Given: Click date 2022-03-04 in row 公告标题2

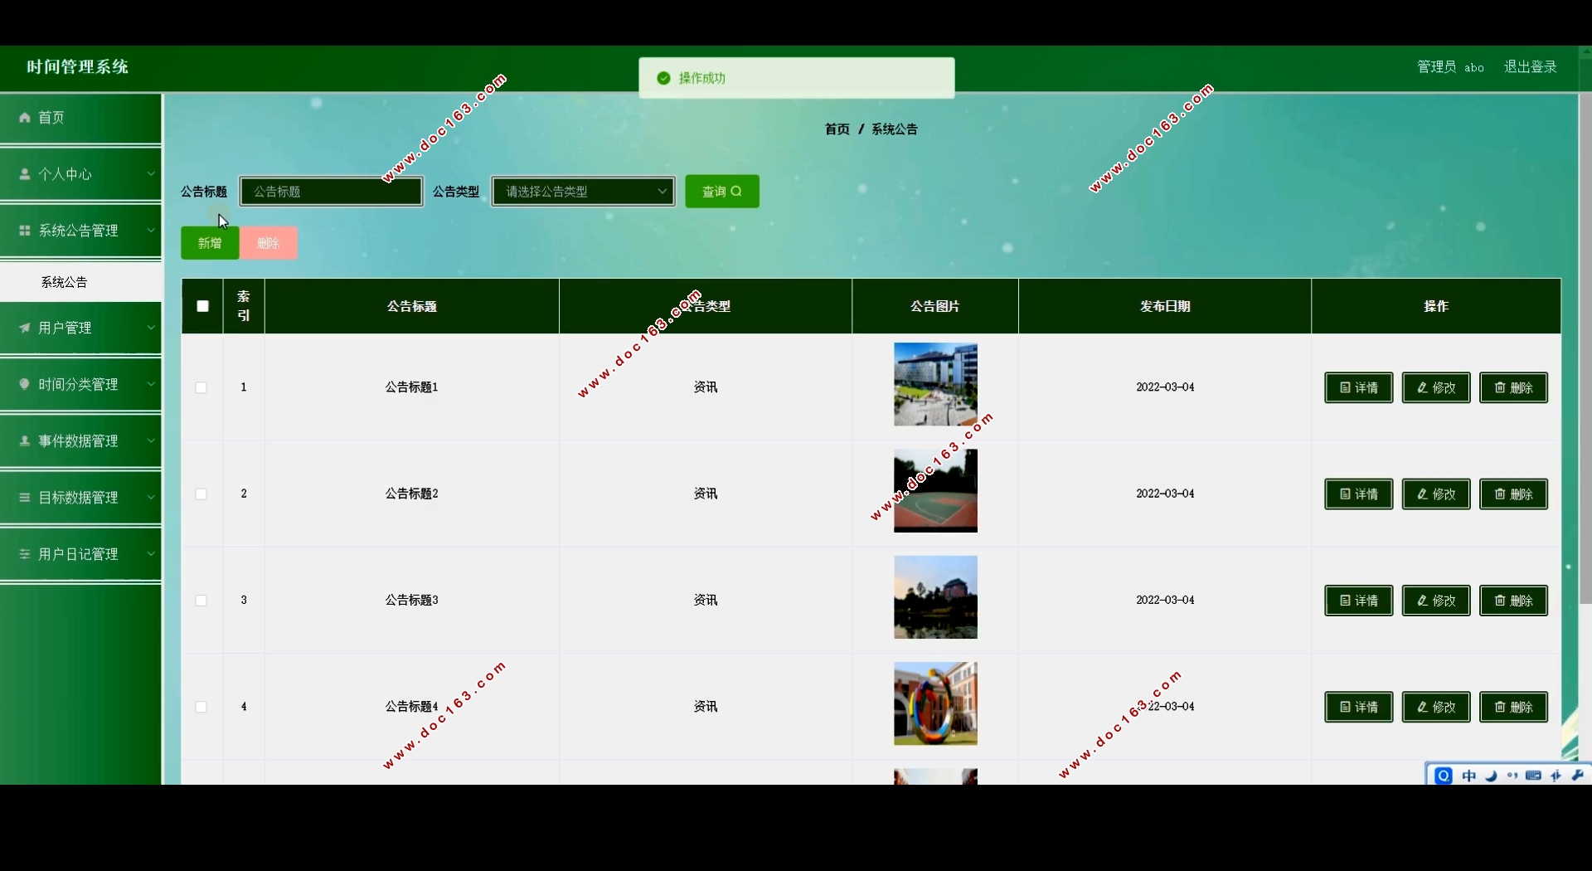Looking at the screenshot, I should [x=1165, y=494].
